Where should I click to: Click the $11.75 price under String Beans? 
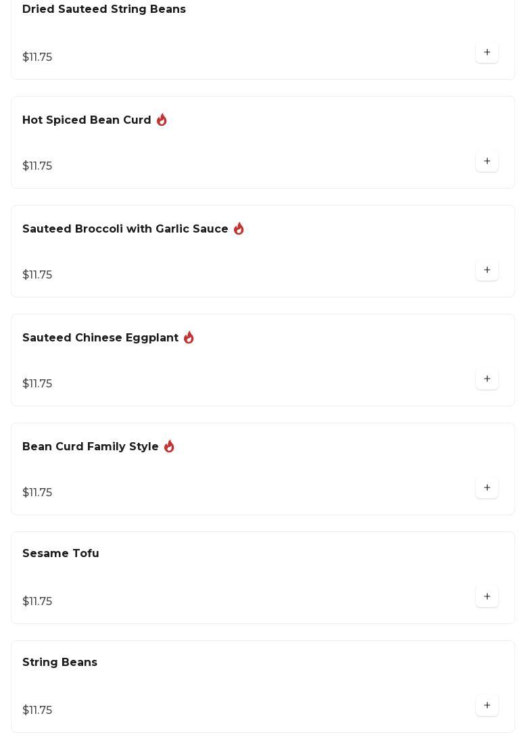tap(37, 710)
